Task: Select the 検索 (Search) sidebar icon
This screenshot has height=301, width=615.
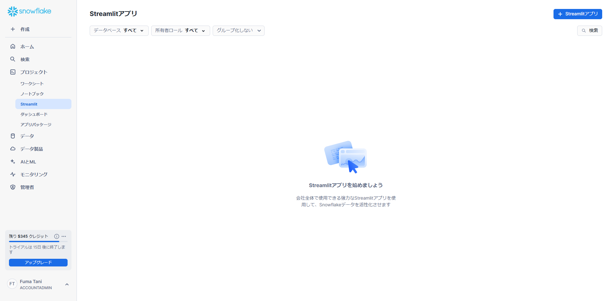Action: 12,59
